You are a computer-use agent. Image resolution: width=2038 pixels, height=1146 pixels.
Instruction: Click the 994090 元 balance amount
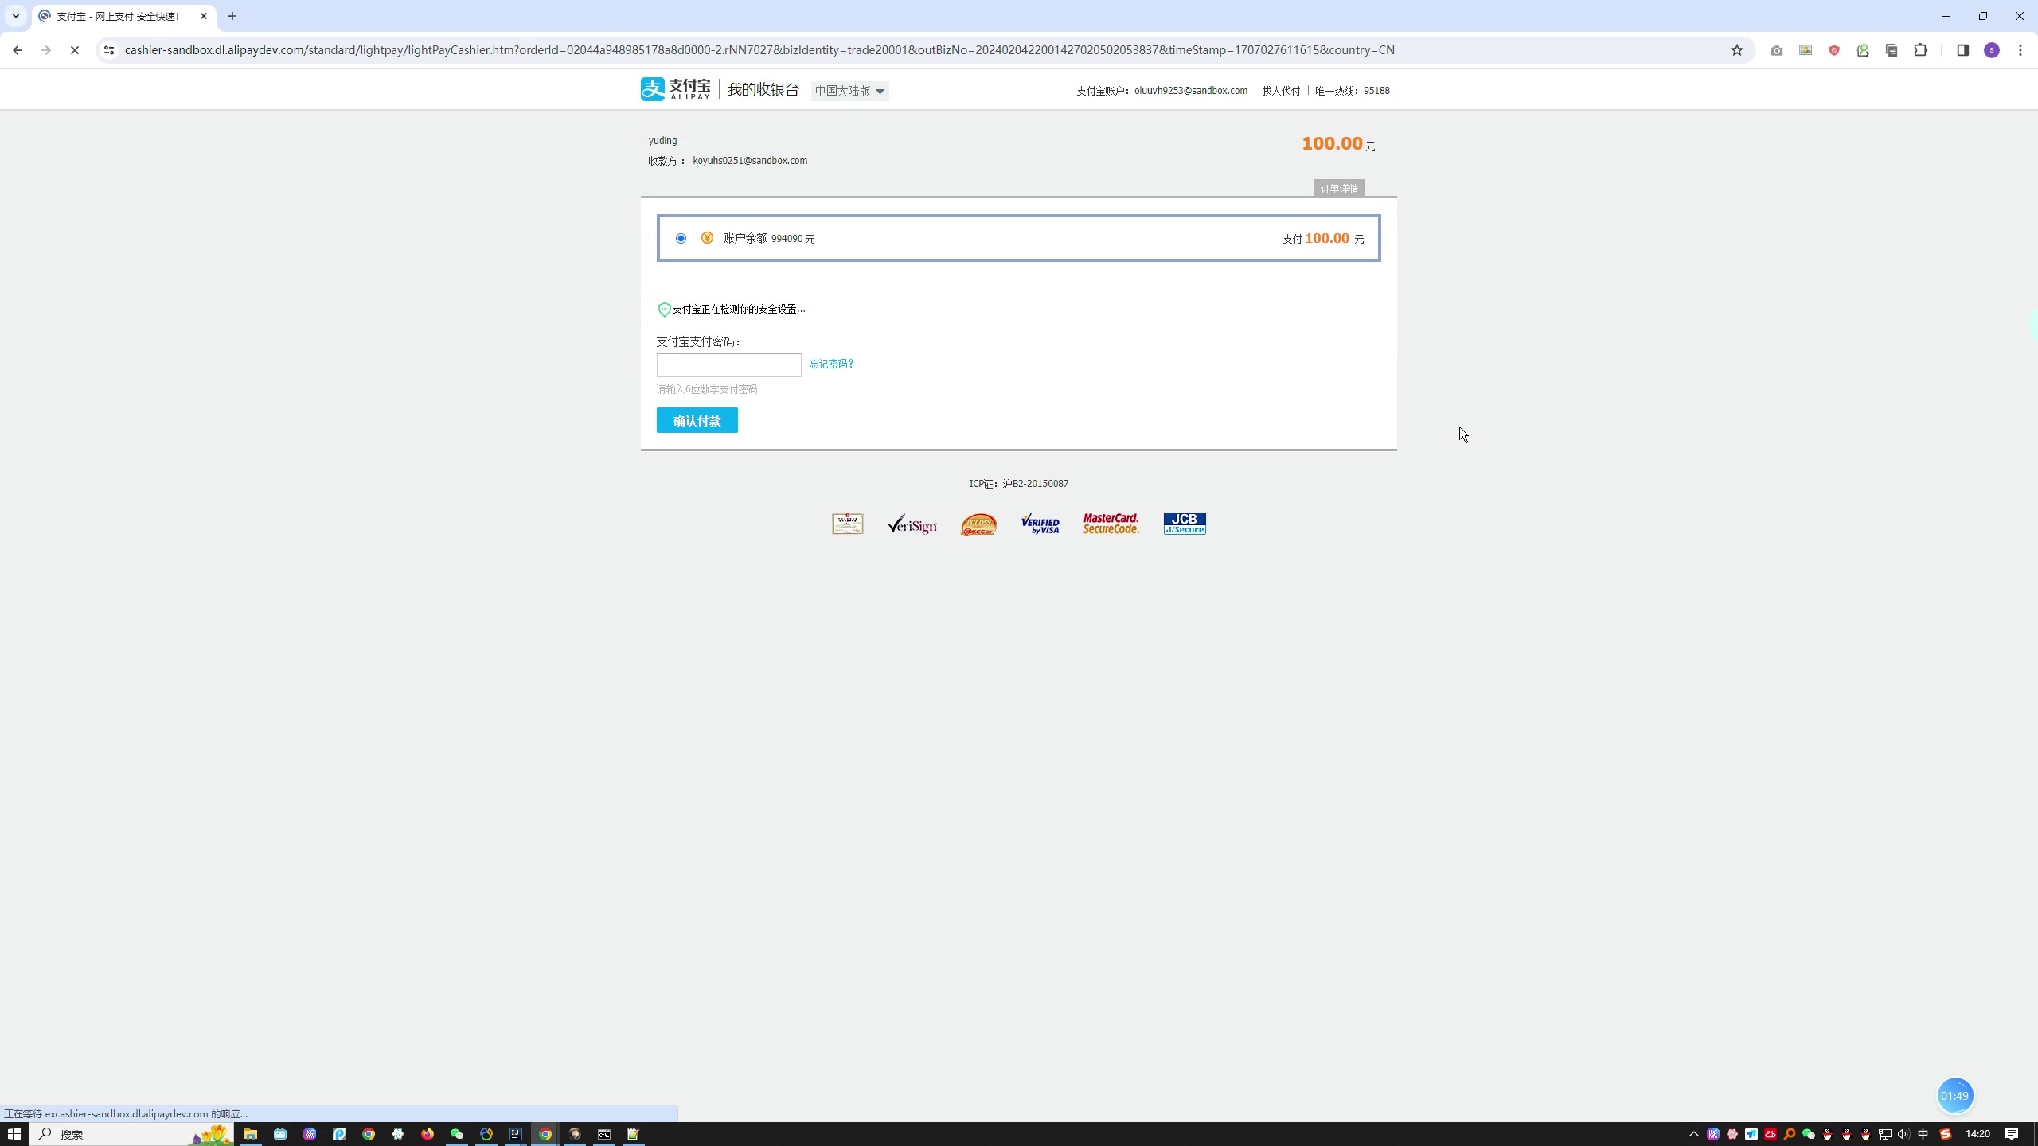[x=793, y=239]
